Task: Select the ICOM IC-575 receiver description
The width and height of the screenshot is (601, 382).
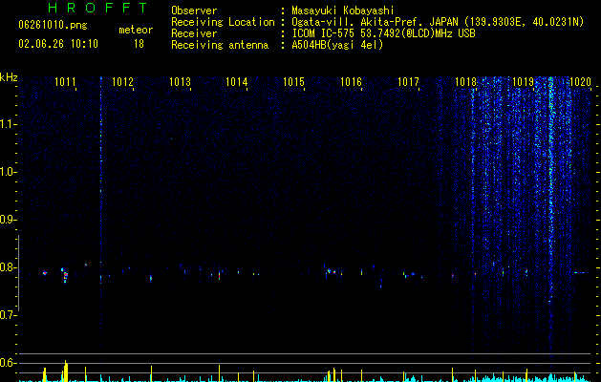Action: tap(383, 33)
